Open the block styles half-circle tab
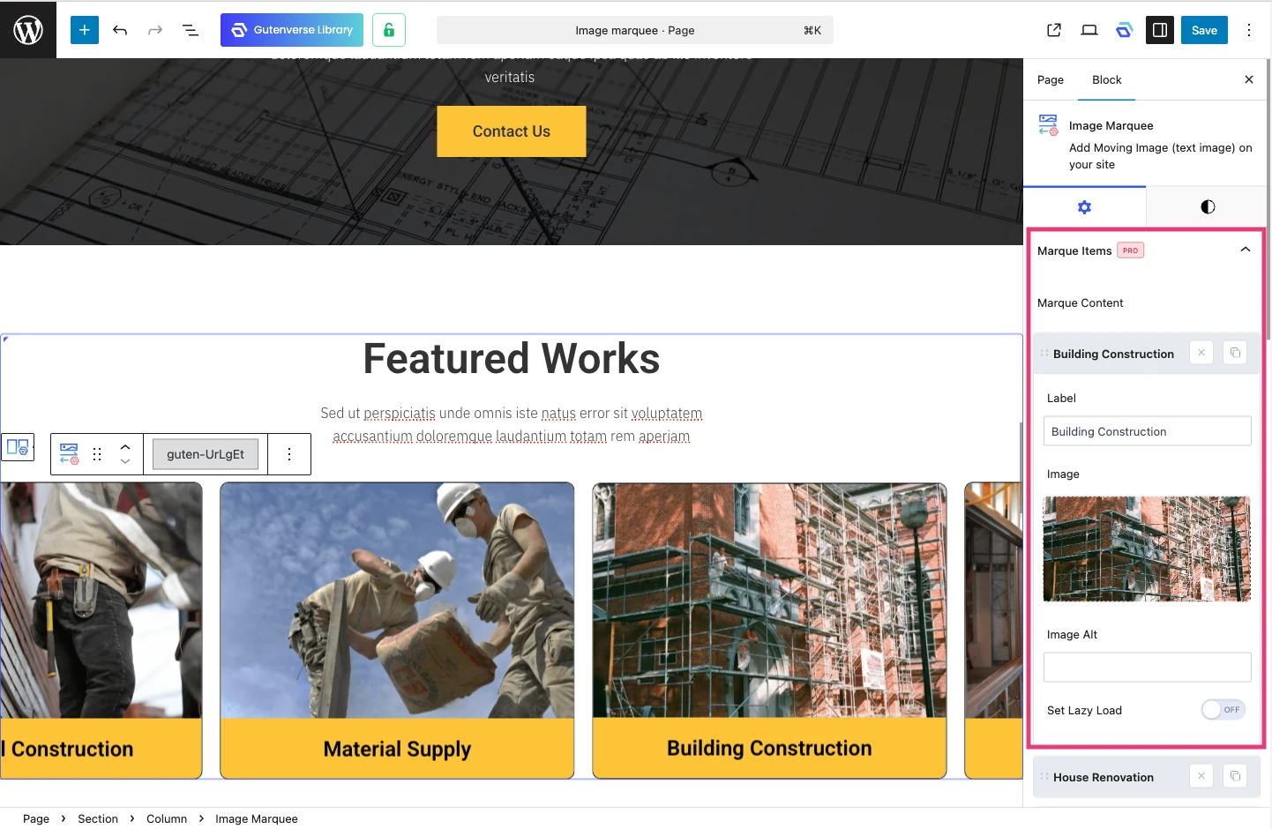 (x=1208, y=207)
